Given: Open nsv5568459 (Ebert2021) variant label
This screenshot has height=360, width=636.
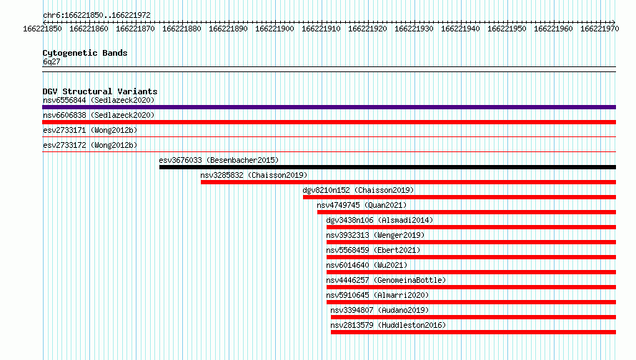Looking at the screenshot, I should pos(373,250).
